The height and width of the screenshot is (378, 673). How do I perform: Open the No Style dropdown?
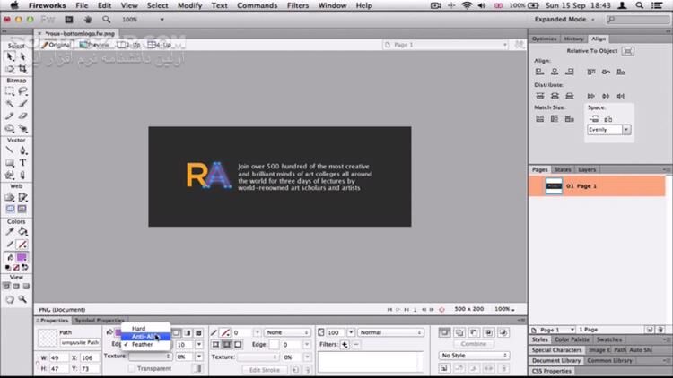(473, 356)
